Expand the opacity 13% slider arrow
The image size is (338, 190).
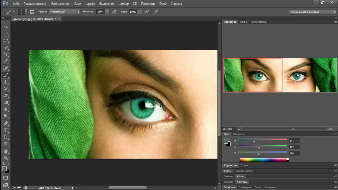[107, 12]
